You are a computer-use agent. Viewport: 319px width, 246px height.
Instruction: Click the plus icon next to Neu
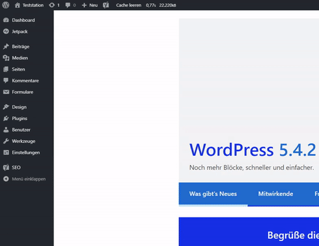(x=84, y=5)
